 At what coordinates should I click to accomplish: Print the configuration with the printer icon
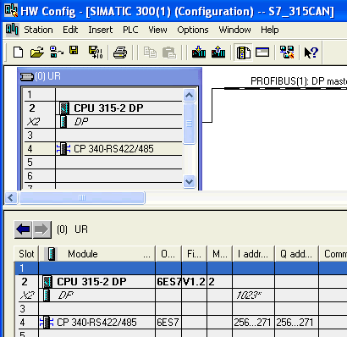120,52
